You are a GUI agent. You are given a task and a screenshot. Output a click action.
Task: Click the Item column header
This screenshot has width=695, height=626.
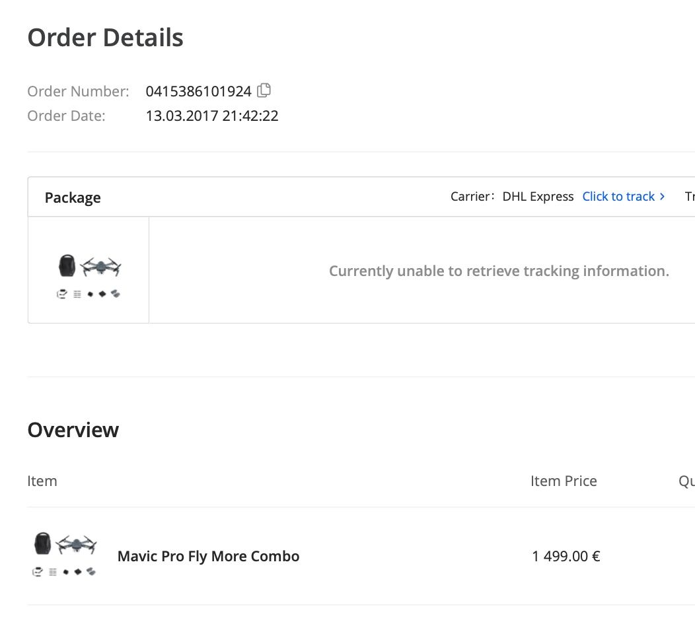point(42,481)
